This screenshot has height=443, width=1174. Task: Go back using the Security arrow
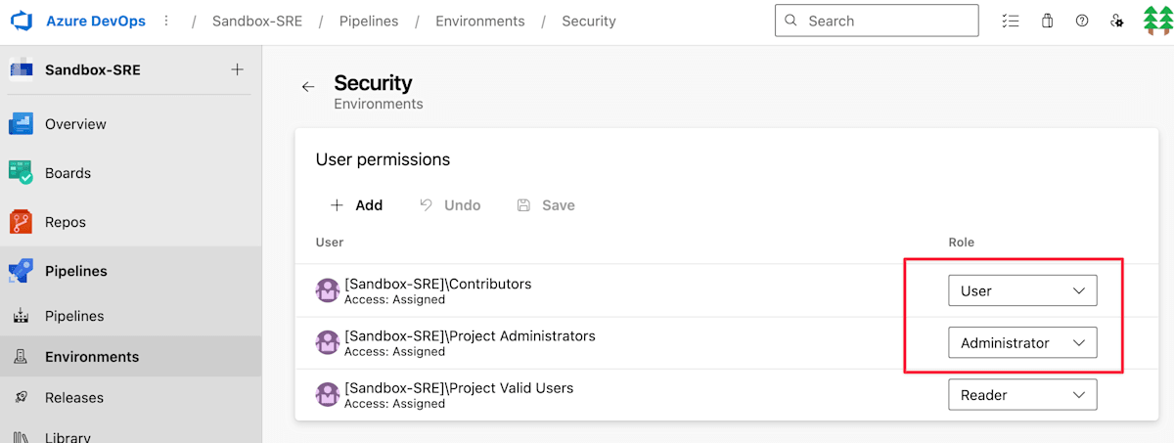[308, 87]
